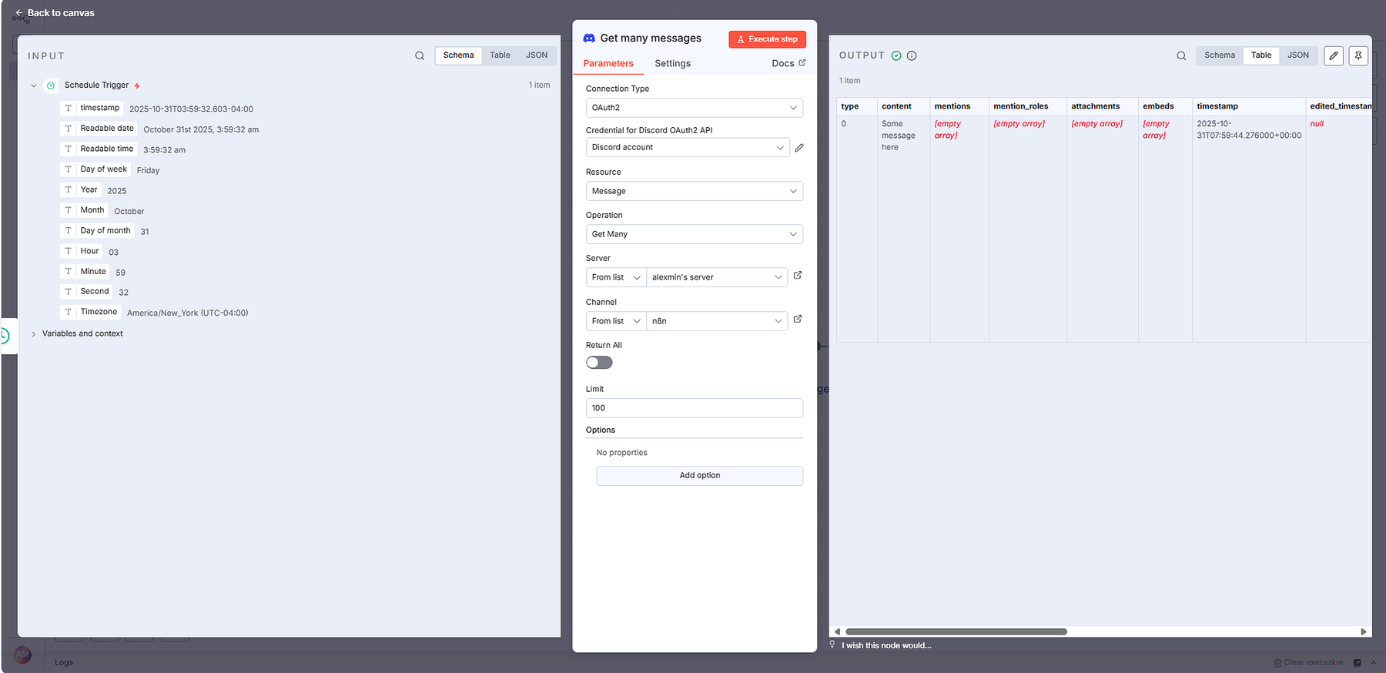Open server external link icon
Viewport: 1386px width, 673px height.
click(x=798, y=276)
